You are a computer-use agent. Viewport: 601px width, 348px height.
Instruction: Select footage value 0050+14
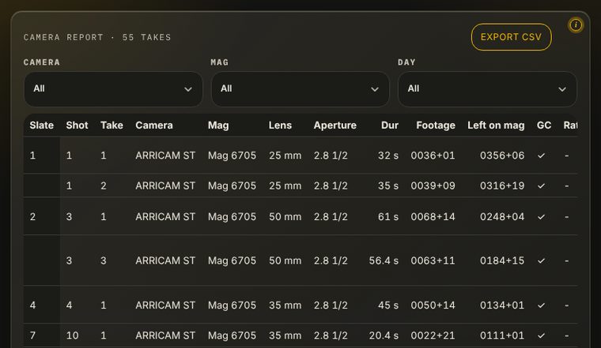pos(433,305)
